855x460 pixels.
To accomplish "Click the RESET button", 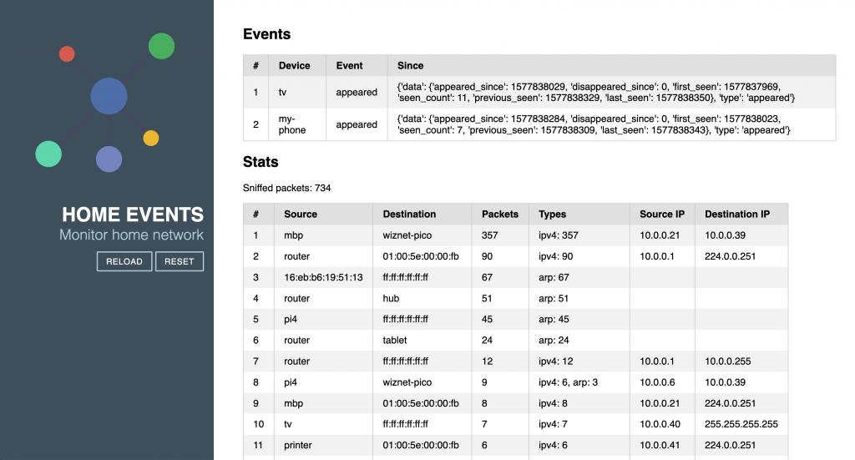I will point(180,261).
